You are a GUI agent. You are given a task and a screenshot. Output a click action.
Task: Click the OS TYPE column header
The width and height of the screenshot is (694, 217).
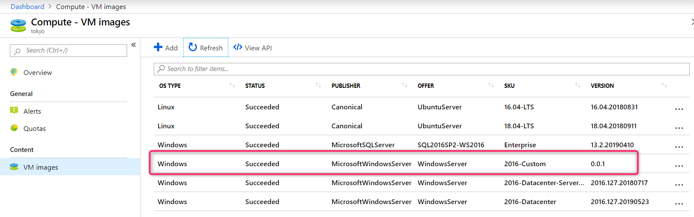coord(170,86)
